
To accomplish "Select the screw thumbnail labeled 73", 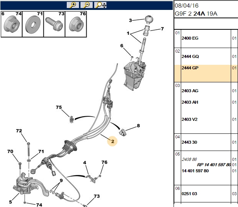I will (54, 24).
